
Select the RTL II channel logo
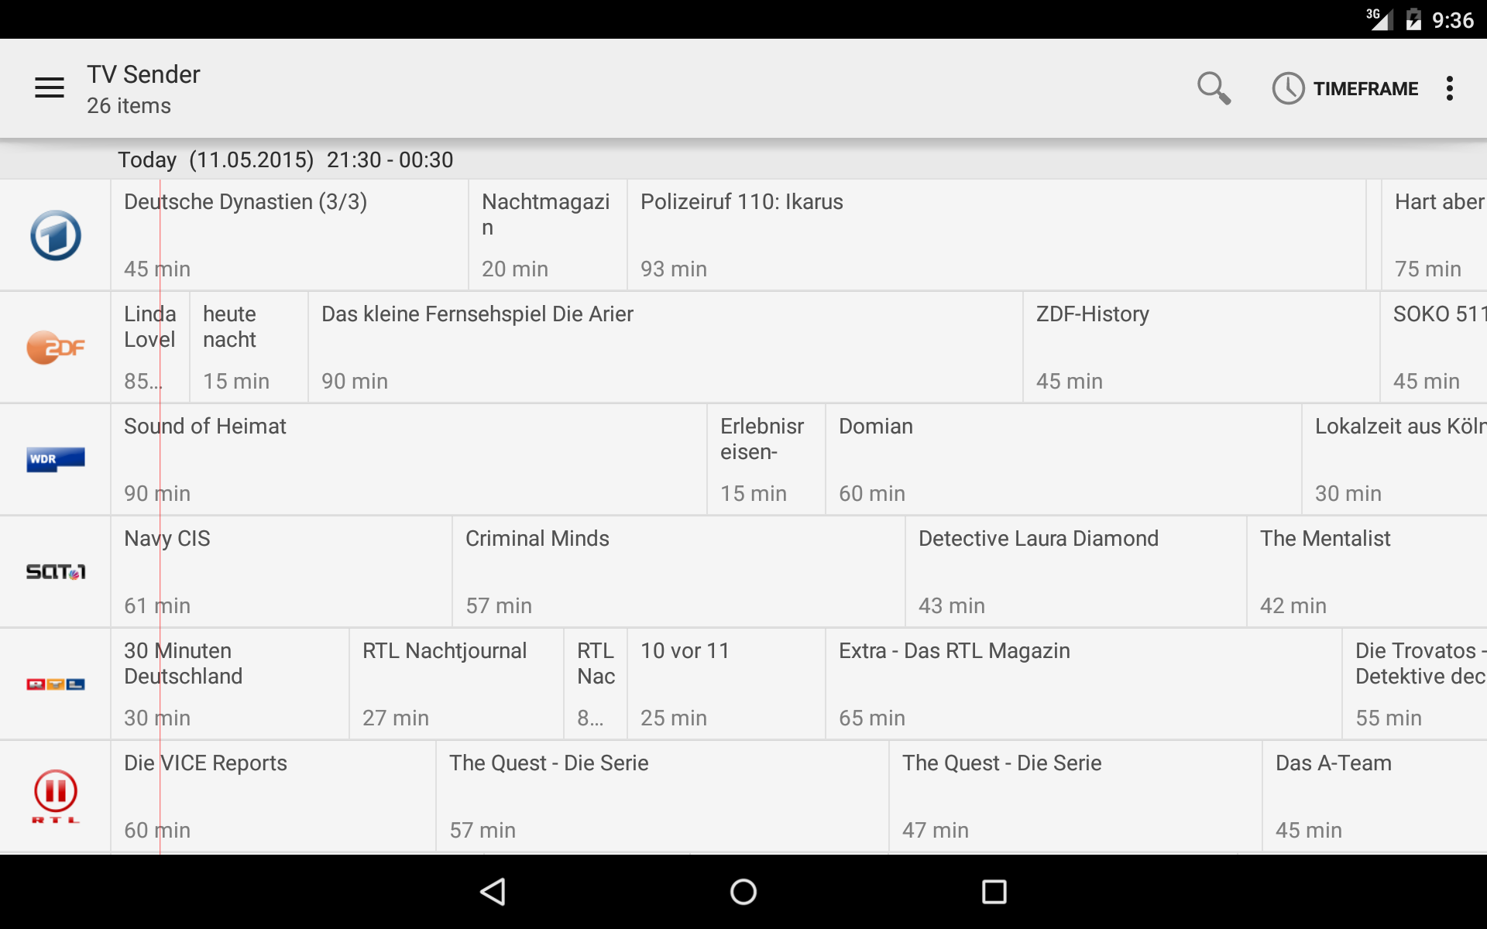click(56, 797)
